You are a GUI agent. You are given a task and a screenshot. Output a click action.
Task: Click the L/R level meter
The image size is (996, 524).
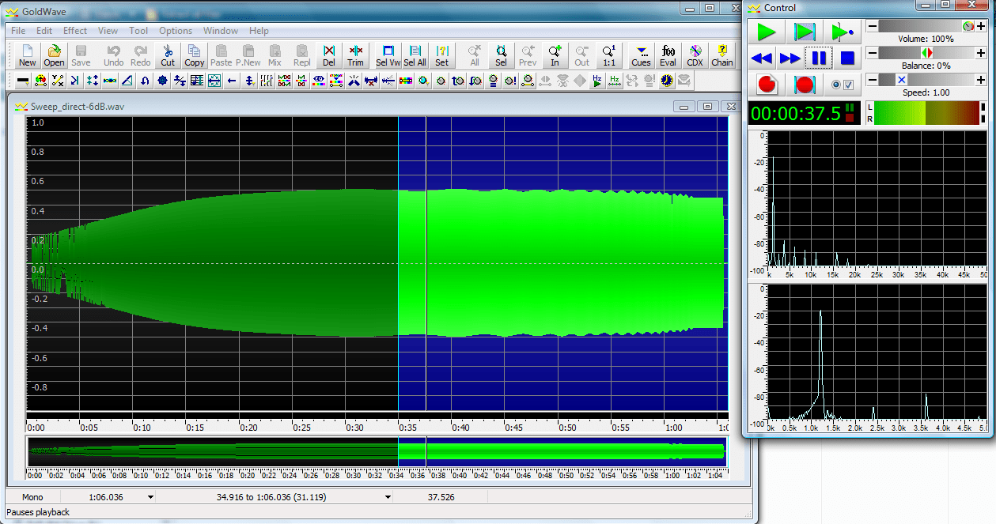click(926, 113)
